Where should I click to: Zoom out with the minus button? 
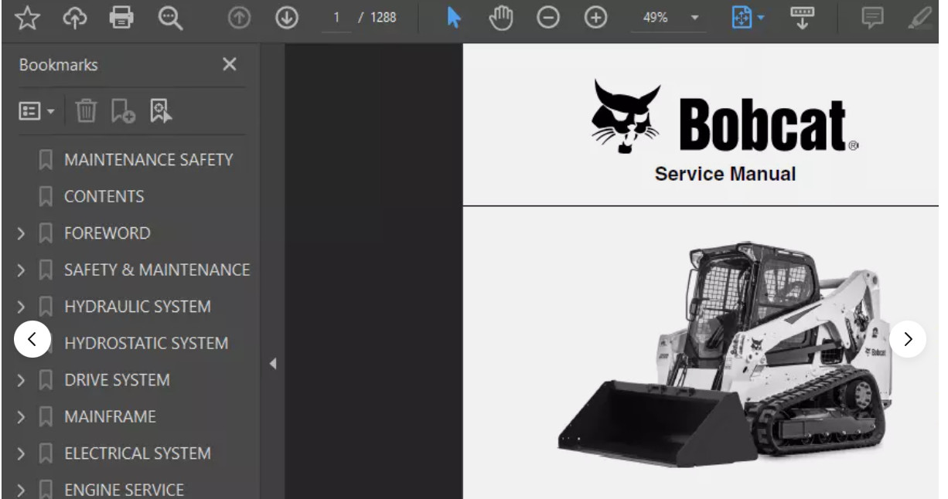[548, 18]
